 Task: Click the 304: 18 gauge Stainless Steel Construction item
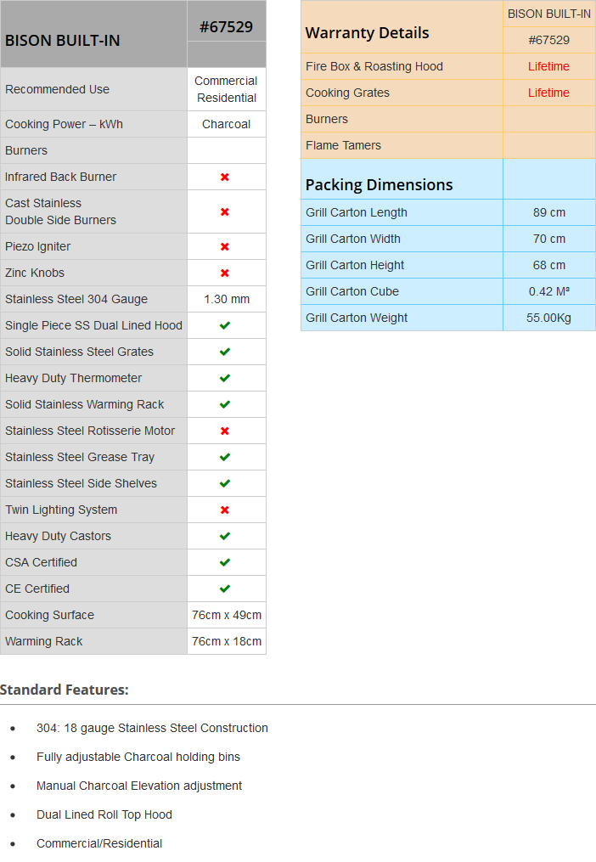(152, 729)
